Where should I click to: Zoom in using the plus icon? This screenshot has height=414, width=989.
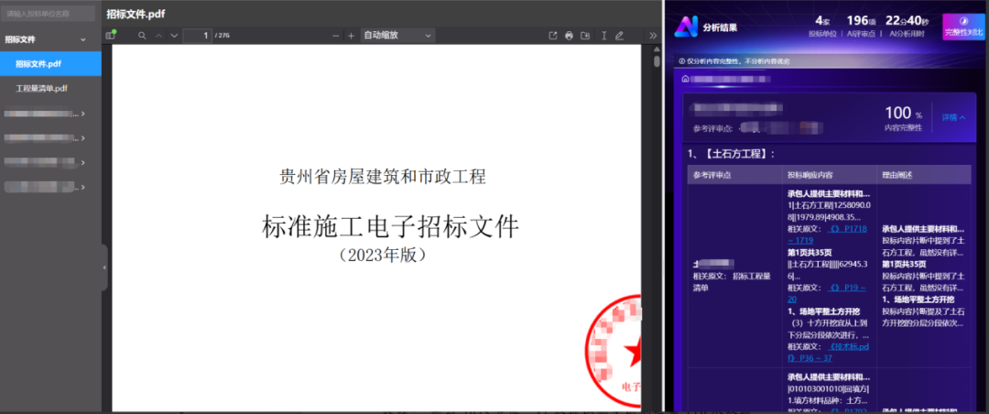click(351, 36)
